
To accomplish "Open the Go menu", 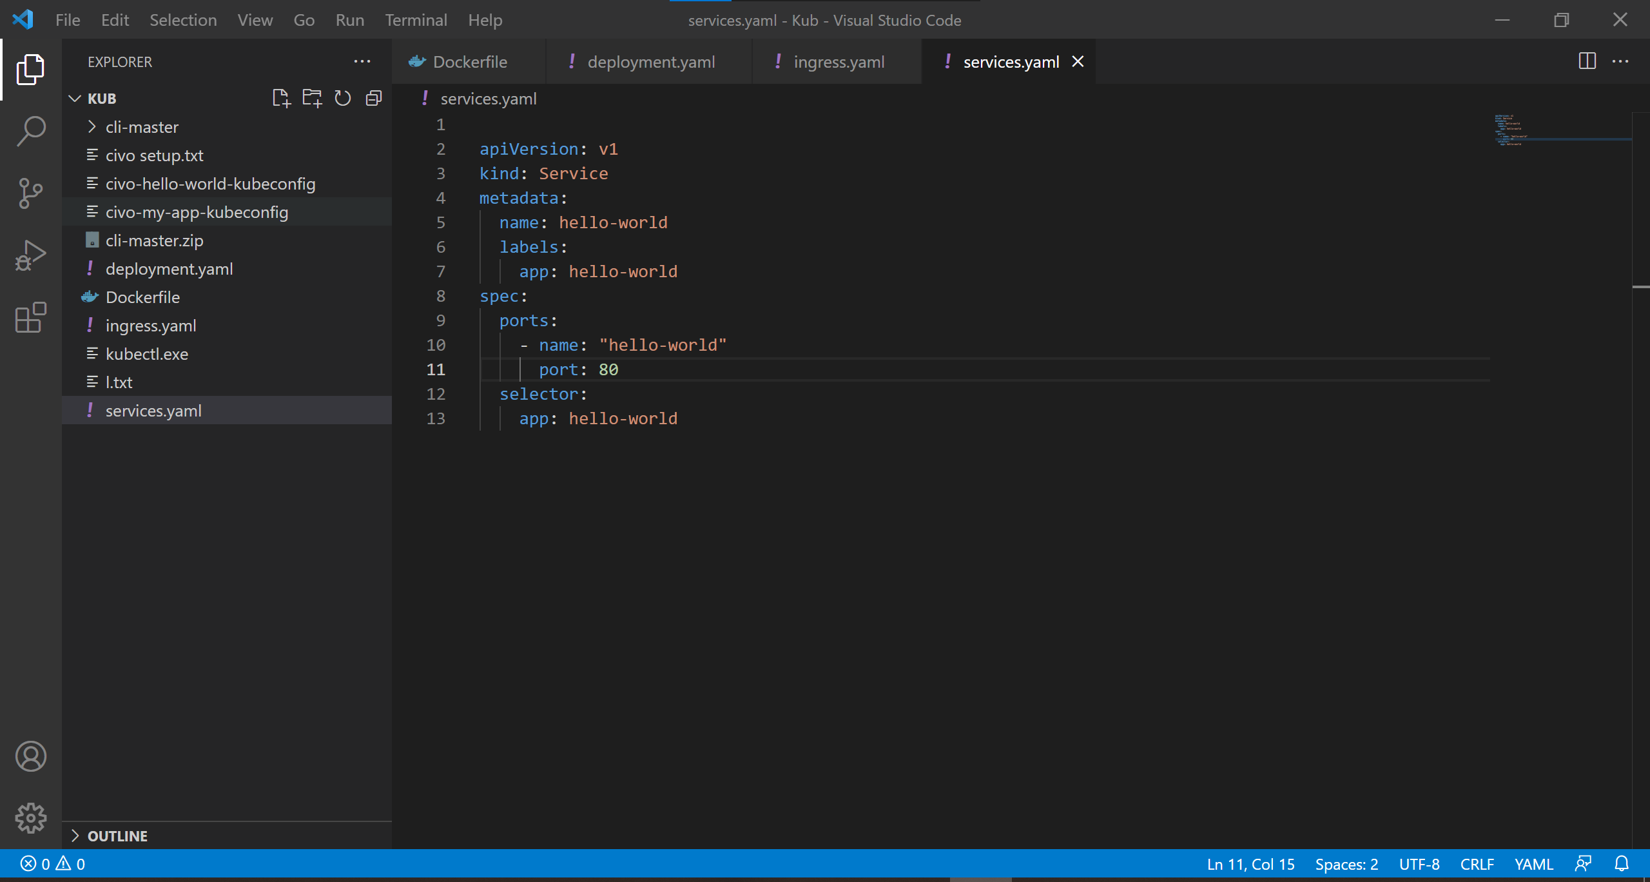I will tap(304, 20).
